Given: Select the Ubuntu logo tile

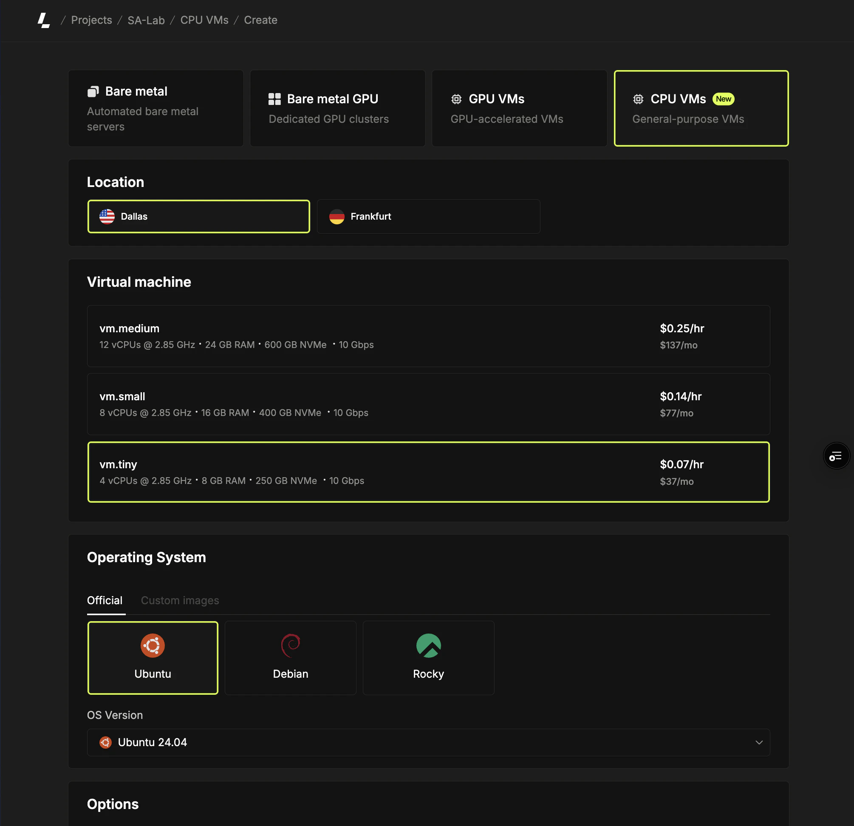Looking at the screenshot, I should [153, 646].
